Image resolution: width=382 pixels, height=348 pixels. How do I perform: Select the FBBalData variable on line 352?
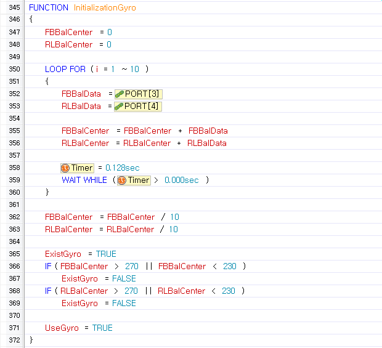tap(81, 94)
